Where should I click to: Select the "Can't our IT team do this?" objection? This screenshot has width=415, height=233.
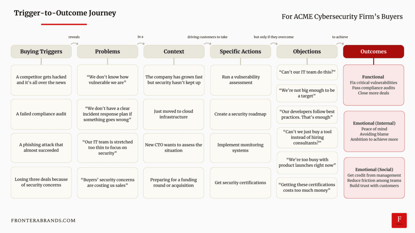tap(307, 72)
